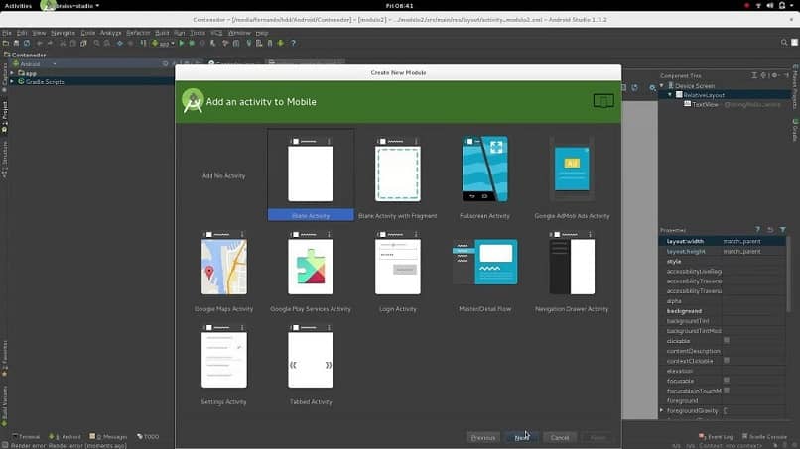Screen dimensions: 800x449
Task: Choose Google Play Services Activity template
Action: click(311, 271)
